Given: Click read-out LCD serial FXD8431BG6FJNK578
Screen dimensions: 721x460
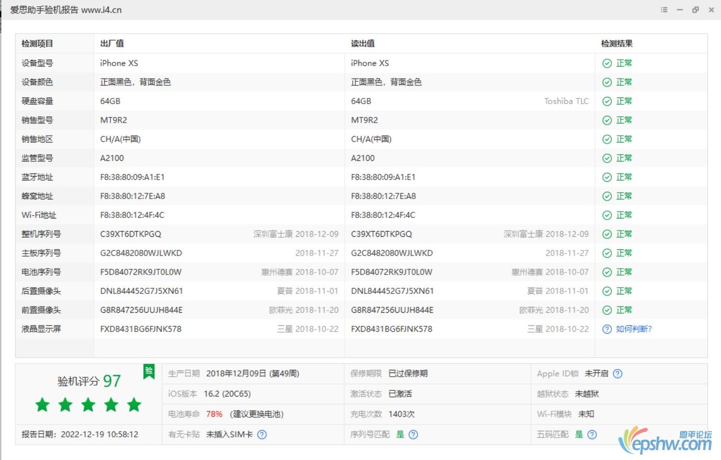Looking at the screenshot, I should (391, 329).
